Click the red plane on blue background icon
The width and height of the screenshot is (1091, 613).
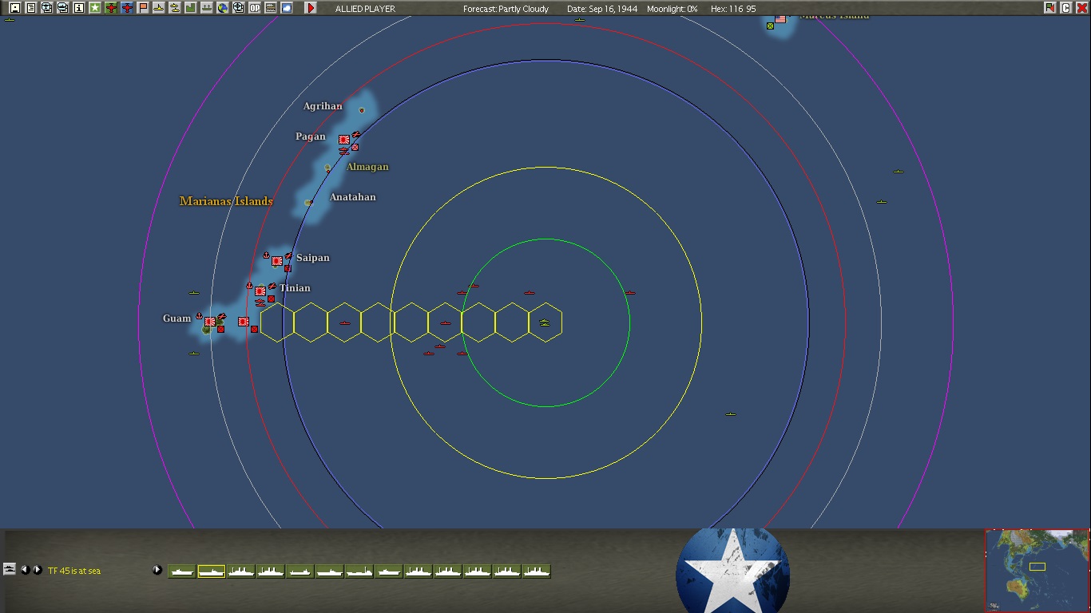pyautogui.click(x=127, y=8)
